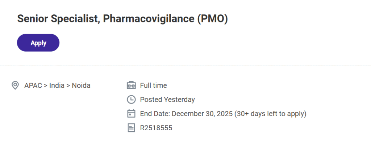This screenshot has width=371, height=145.
Task: Select India in the location path
Action: tap(57, 85)
